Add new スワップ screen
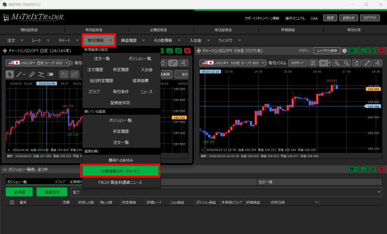 94,92
